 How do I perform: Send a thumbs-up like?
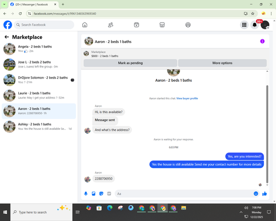(x=264, y=193)
